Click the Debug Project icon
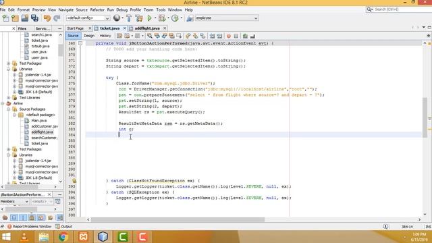This screenshot has width=432, height=243. tap(162, 18)
